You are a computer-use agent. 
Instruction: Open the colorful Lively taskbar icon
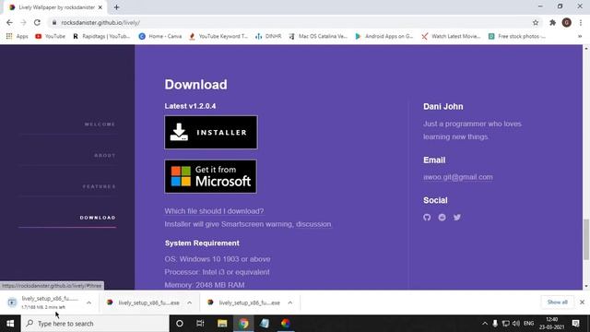[286, 324]
